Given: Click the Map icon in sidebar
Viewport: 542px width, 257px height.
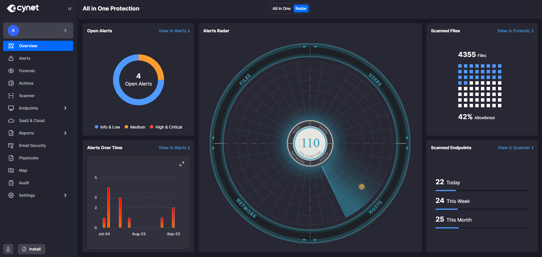Looking at the screenshot, I should (x=11, y=170).
